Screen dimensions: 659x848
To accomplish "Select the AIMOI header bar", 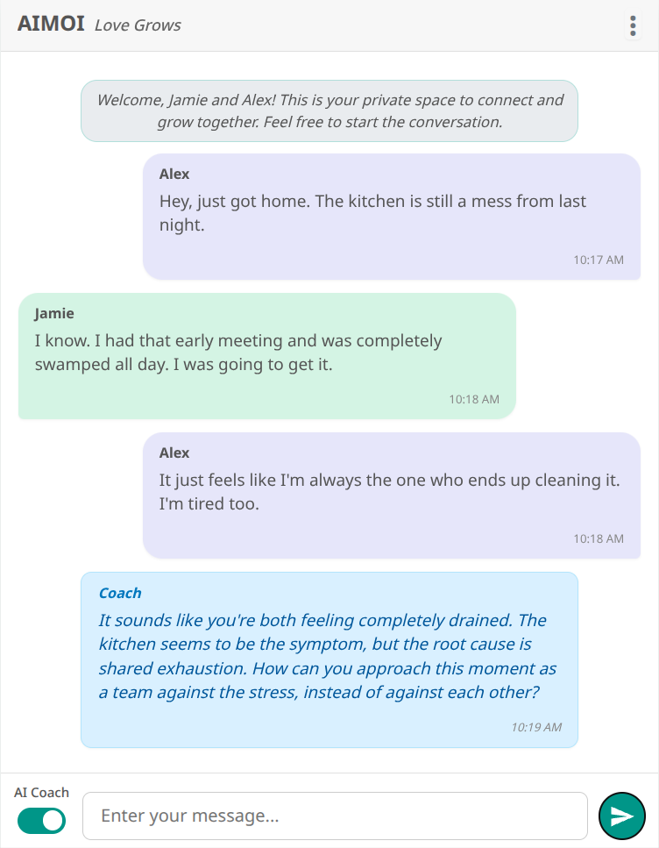I will click(x=329, y=25).
